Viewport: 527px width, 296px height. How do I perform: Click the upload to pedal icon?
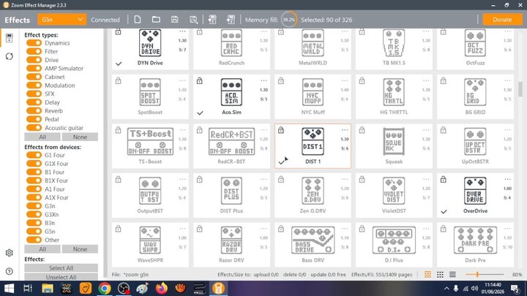click(231, 20)
